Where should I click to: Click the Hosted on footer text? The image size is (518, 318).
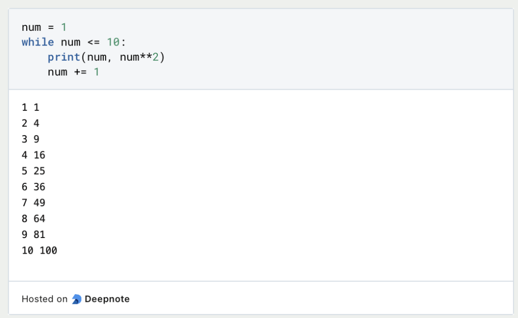45,299
